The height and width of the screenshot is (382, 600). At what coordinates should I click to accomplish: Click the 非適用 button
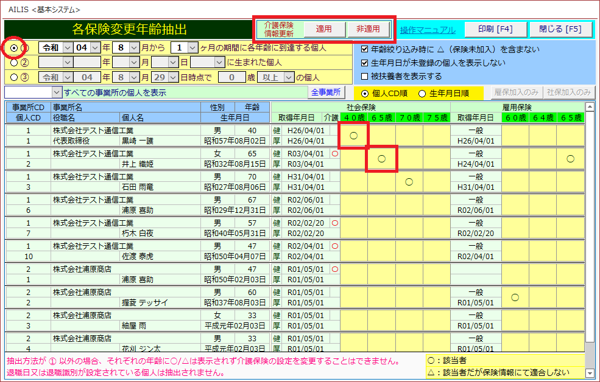[368, 29]
